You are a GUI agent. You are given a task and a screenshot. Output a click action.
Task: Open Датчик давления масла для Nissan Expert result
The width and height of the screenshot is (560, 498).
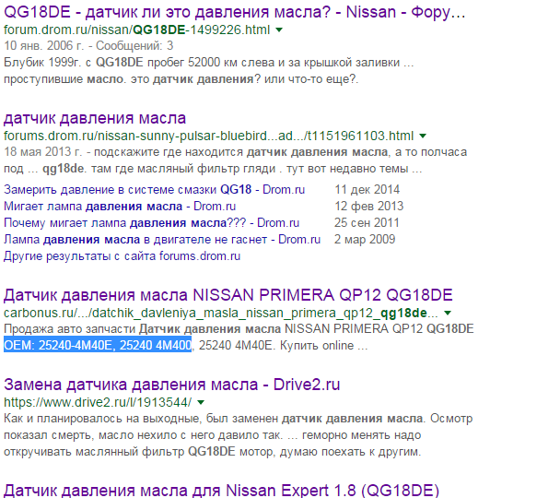(x=221, y=490)
